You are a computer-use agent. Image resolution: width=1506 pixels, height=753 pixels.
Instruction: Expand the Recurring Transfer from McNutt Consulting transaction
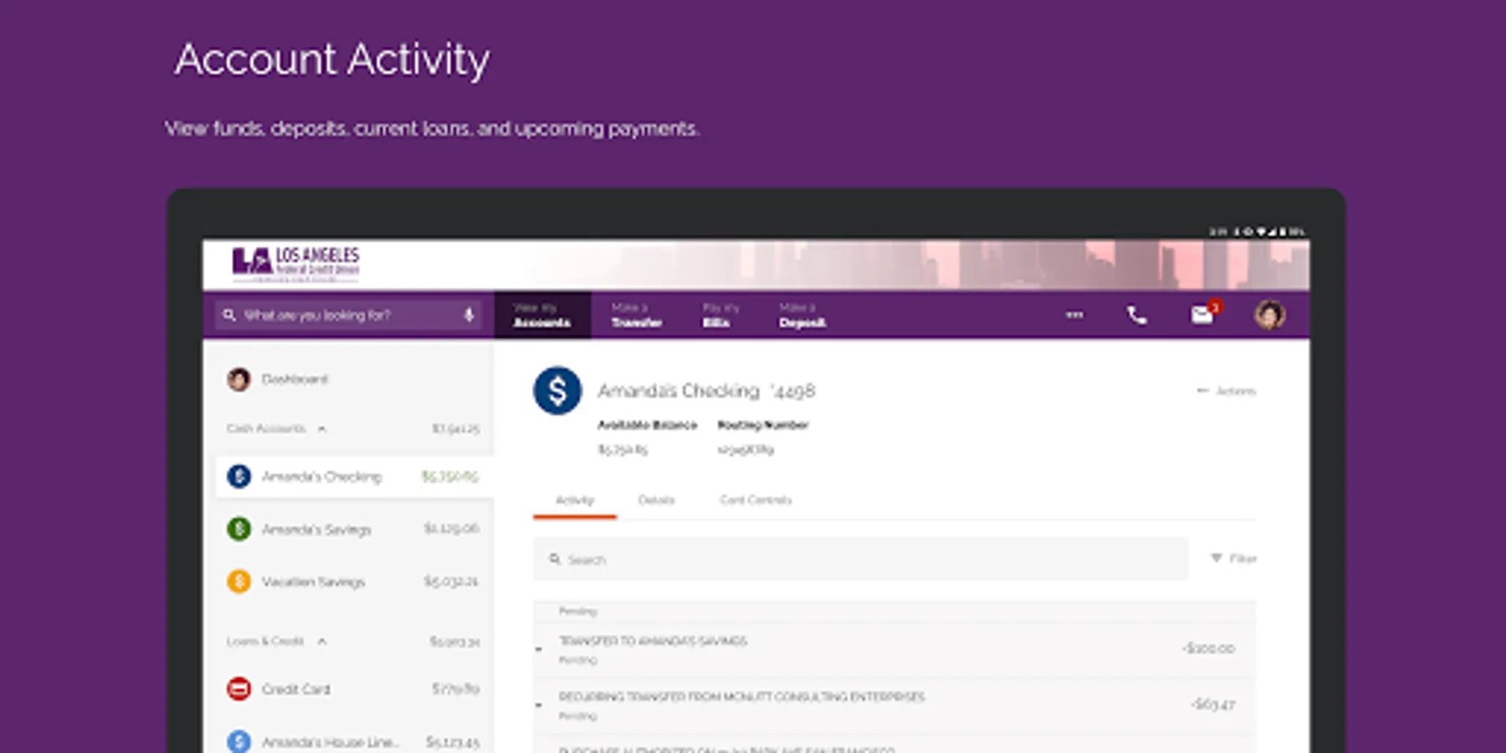(x=539, y=705)
